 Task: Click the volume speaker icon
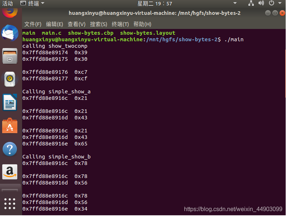tap(261, 3)
